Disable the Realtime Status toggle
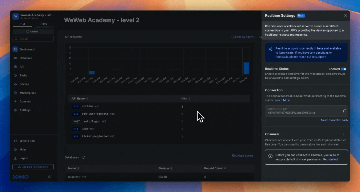The width and height of the screenshot is (360, 192). tap(344, 69)
